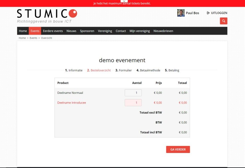Click the Deelname Normaal quantity field

pyautogui.click(x=133, y=93)
